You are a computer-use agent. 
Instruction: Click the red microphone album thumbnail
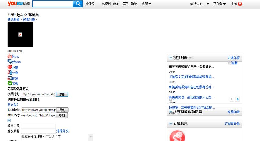click(177, 136)
